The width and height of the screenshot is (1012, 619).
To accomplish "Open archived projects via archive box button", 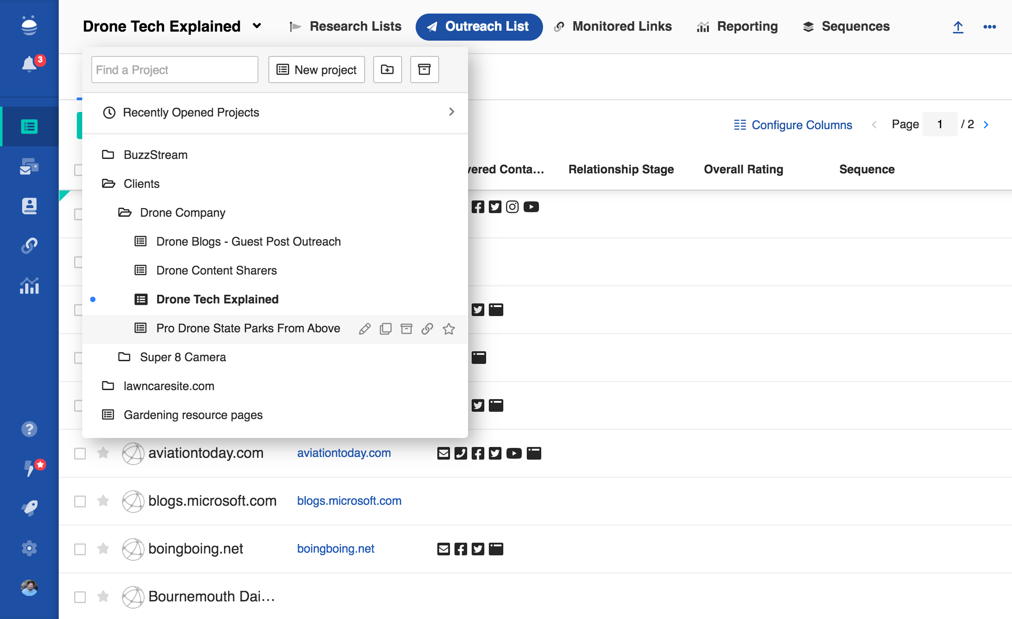I will [x=424, y=70].
